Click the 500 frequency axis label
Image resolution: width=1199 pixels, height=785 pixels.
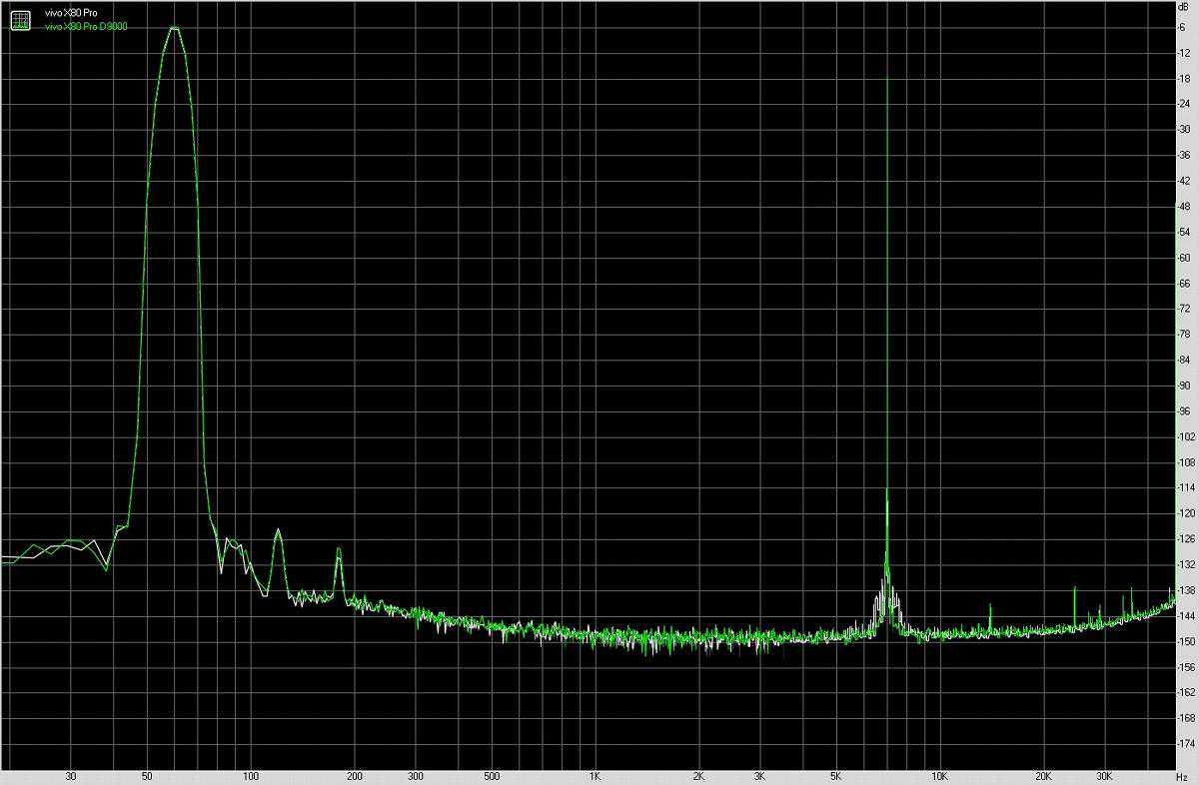tap(491, 775)
